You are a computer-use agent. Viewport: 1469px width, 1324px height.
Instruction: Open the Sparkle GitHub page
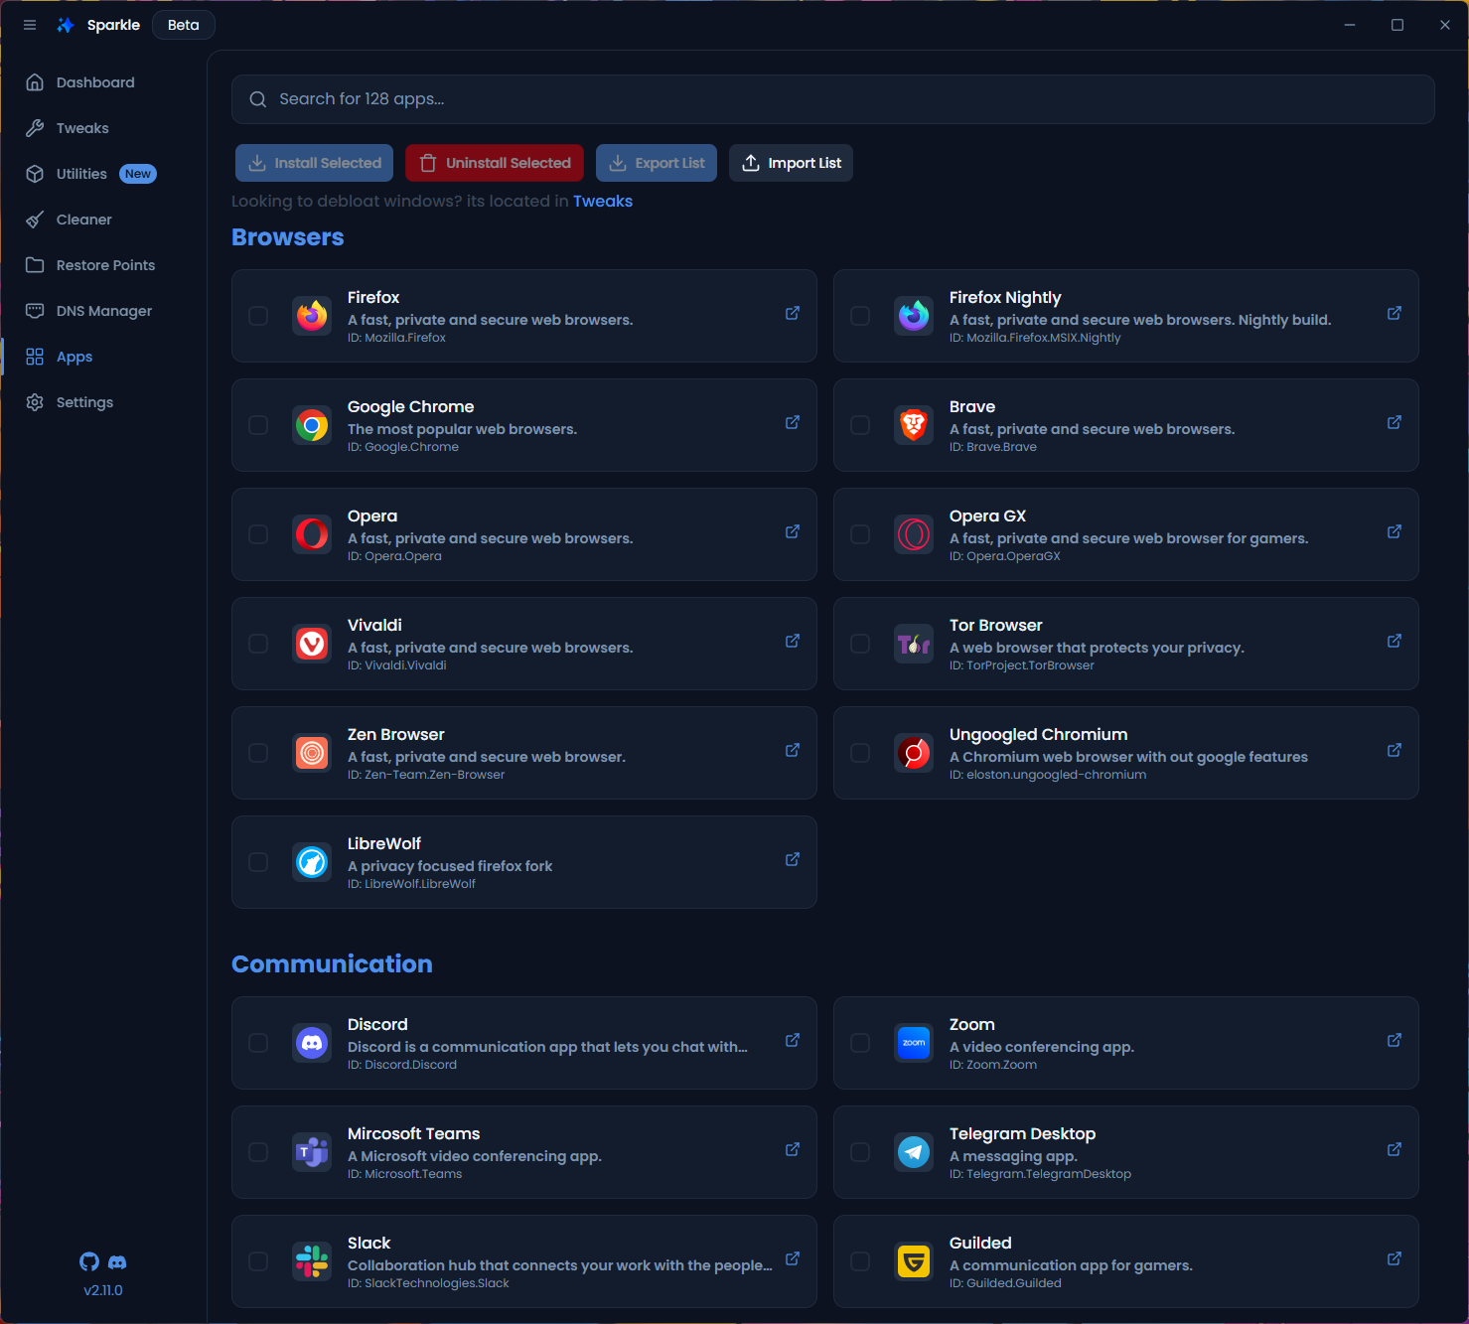pyautogui.click(x=88, y=1261)
